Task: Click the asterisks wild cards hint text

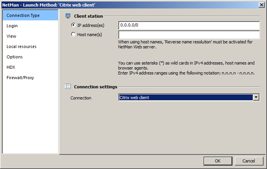Action: click(x=186, y=66)
